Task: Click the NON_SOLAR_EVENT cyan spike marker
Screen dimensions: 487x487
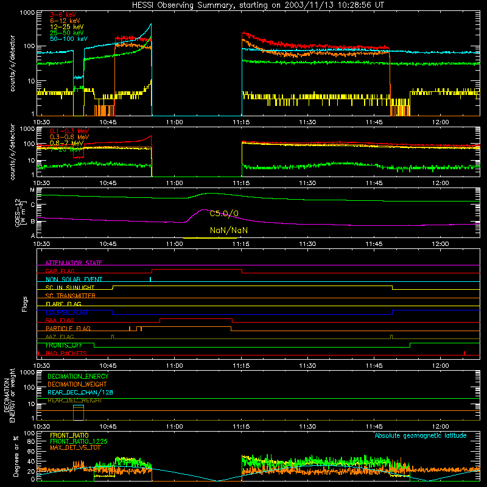Action: click(150, 279)
